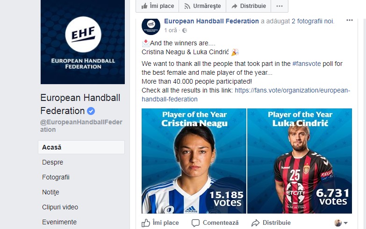Open the Luka Cindrić photo
Viewport: 366px width, 229px height.
pos(300,161)
